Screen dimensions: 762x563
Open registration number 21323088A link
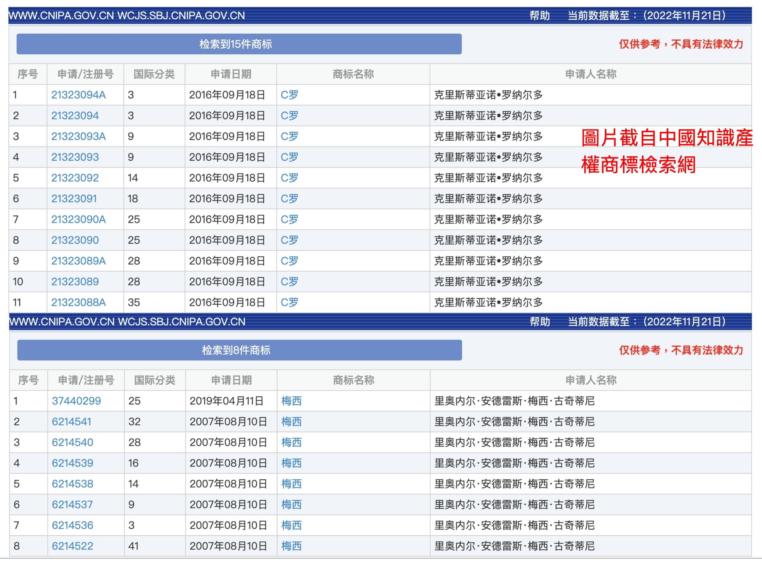click(x=79, y=303)
